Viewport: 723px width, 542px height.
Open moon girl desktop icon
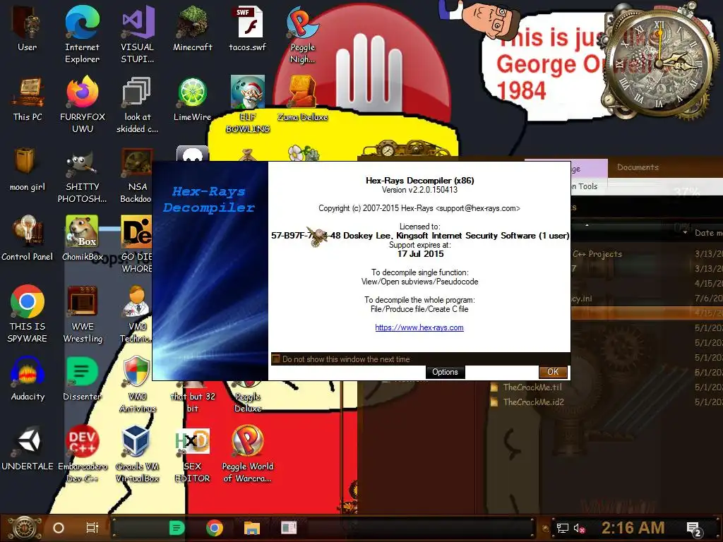coord(28,169)
